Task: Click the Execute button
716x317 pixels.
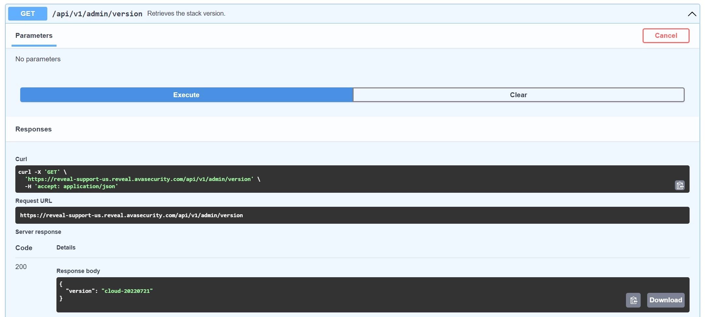Action: point(186,95)
